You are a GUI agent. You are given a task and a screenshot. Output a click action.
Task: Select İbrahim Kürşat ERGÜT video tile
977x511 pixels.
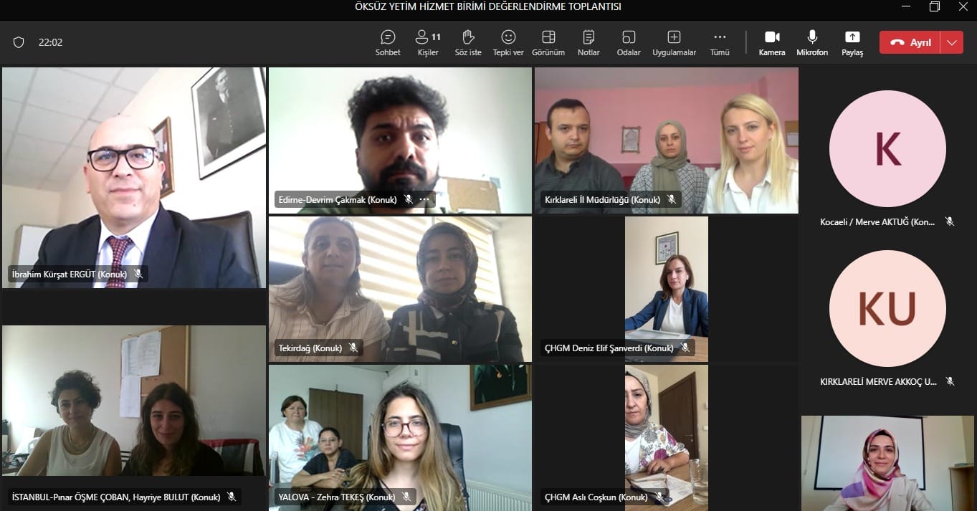(134, 178)
